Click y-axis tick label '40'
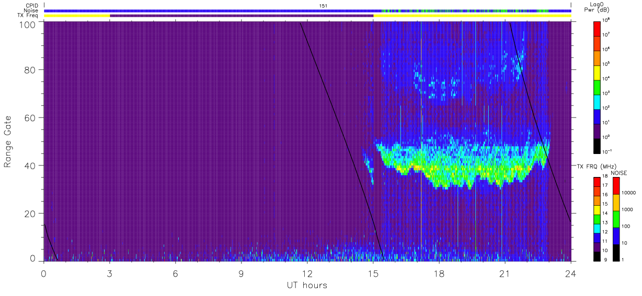Image resolution: width=642 pixels, height=296 pixels. click(x=30, y=165)
